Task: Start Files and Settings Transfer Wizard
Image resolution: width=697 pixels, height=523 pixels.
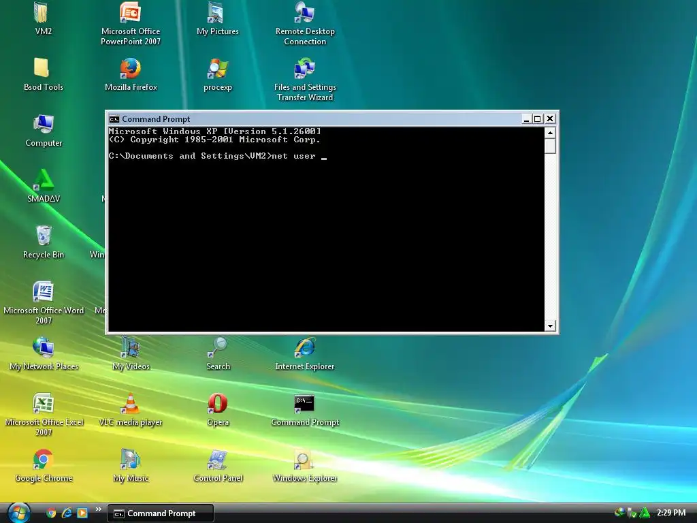Action: tap(305, 69)
